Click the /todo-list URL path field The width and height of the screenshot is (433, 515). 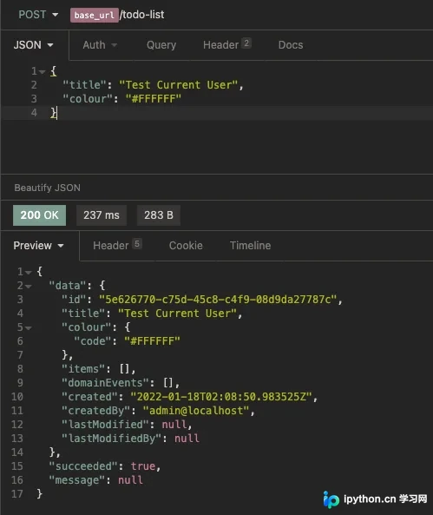click(x=142, y=15)
